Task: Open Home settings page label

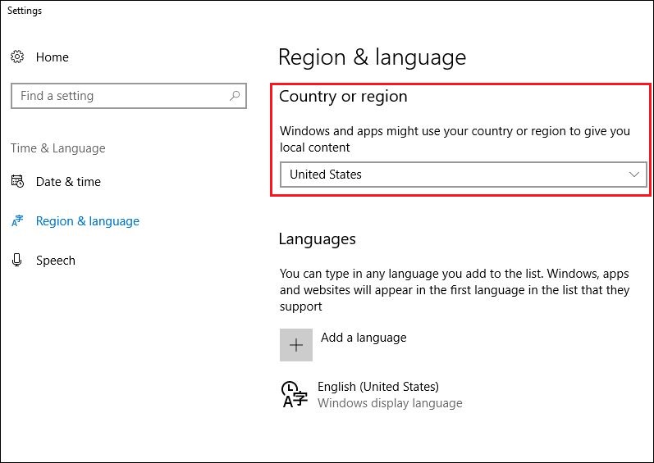Action: (x=53, y=57)
